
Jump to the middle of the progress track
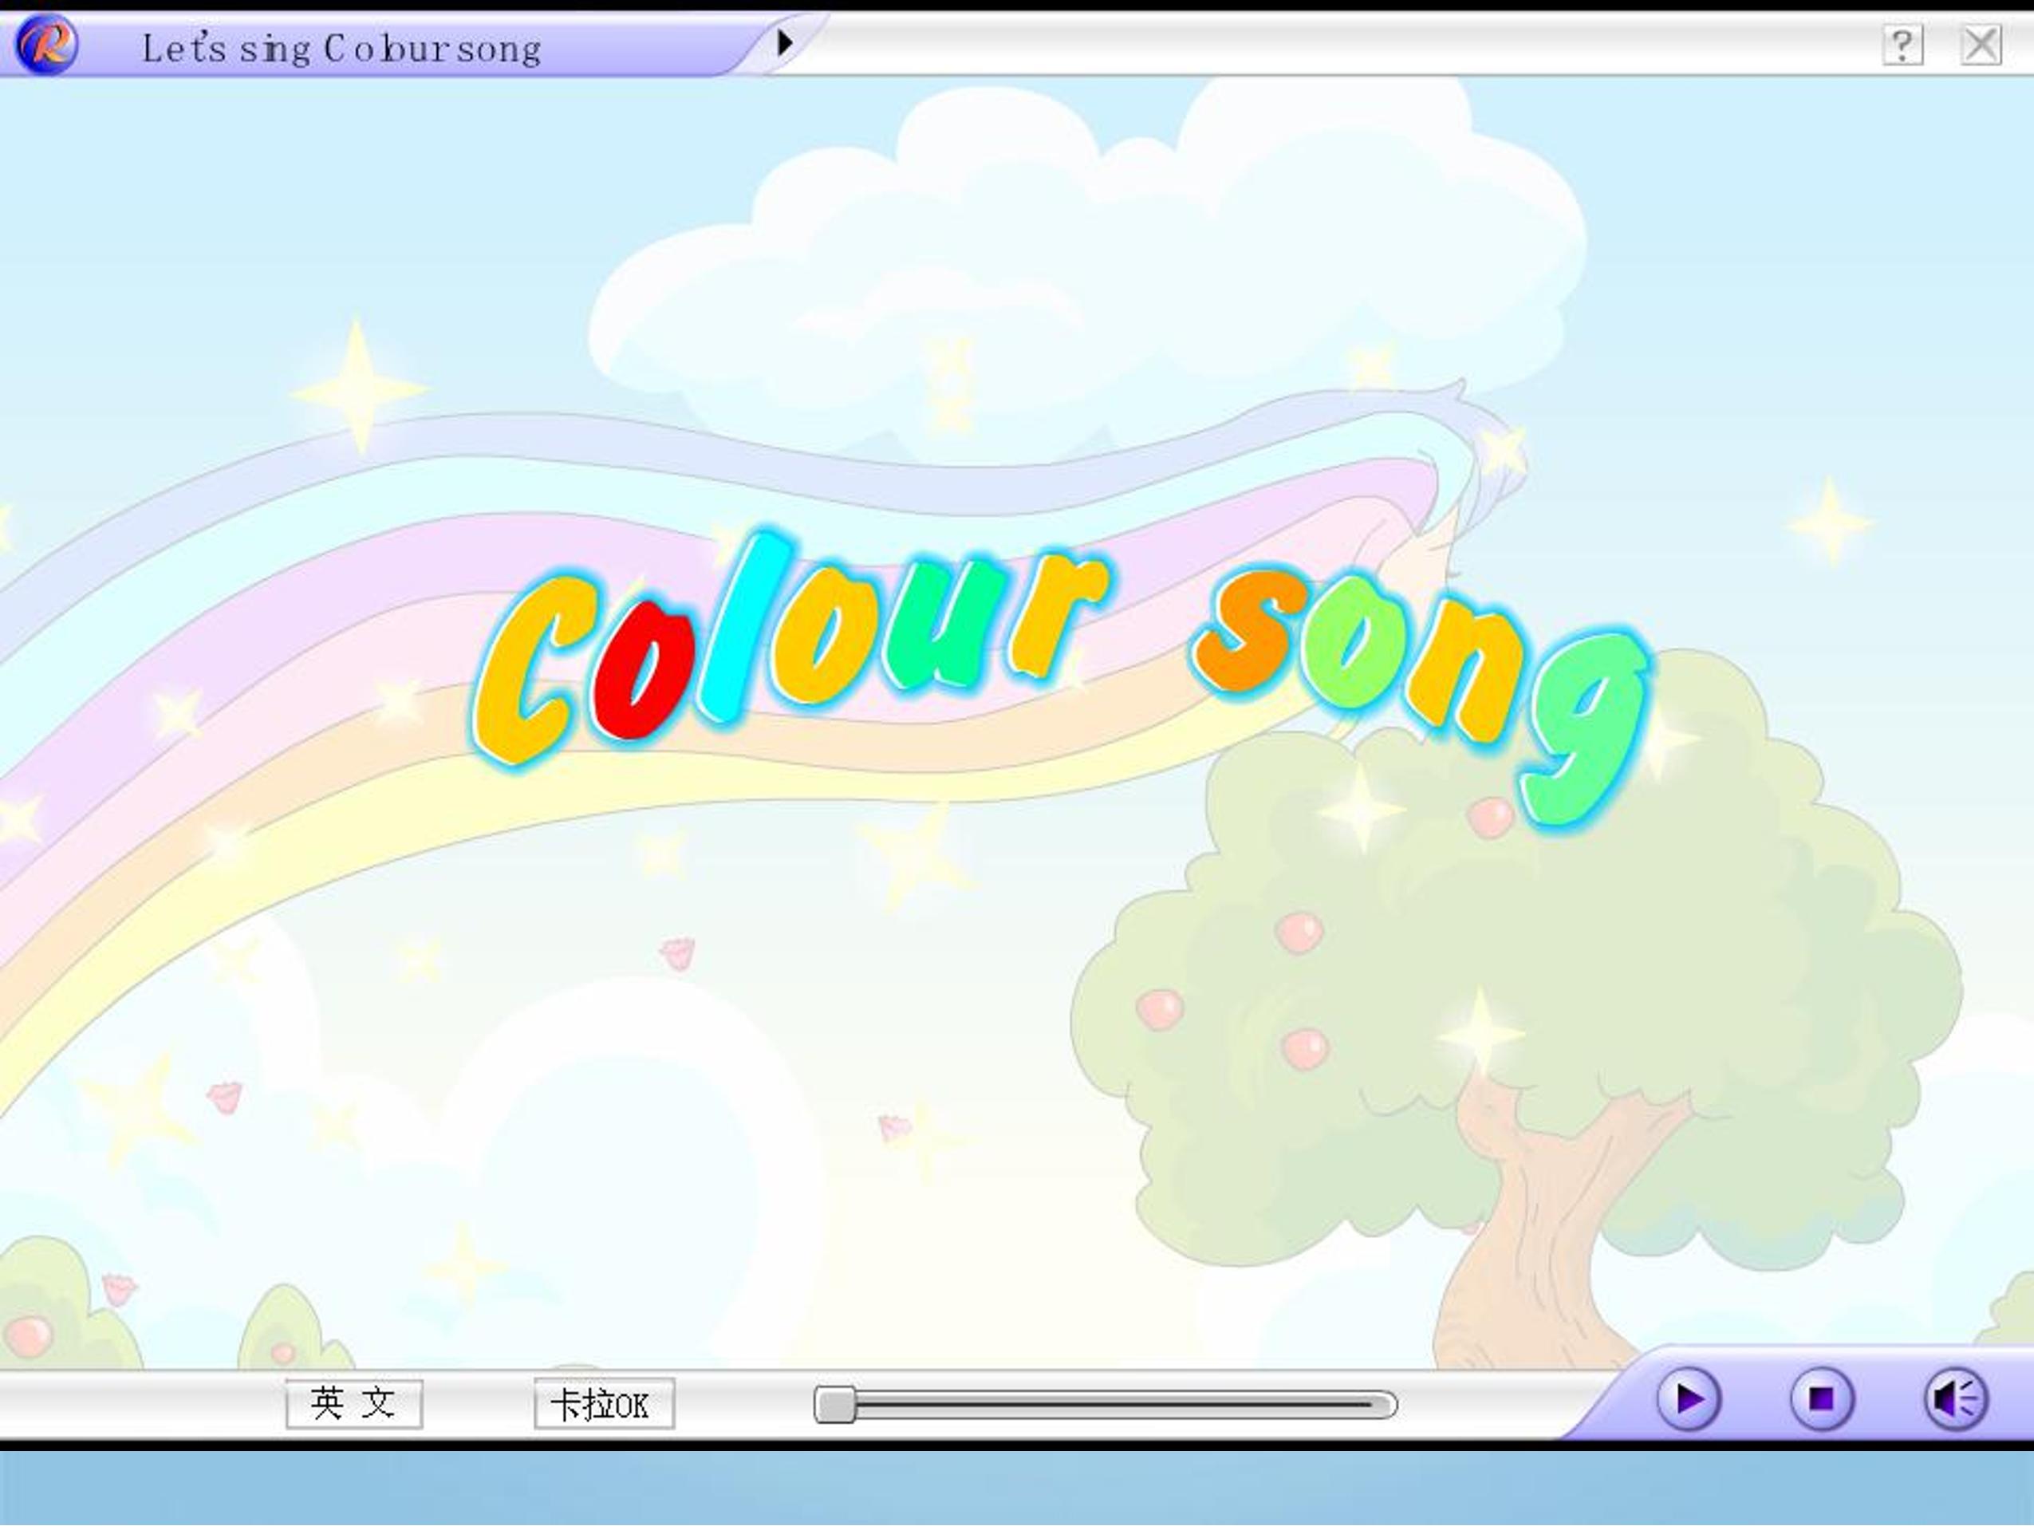pyautogui.click(x=1106, y=1405)
